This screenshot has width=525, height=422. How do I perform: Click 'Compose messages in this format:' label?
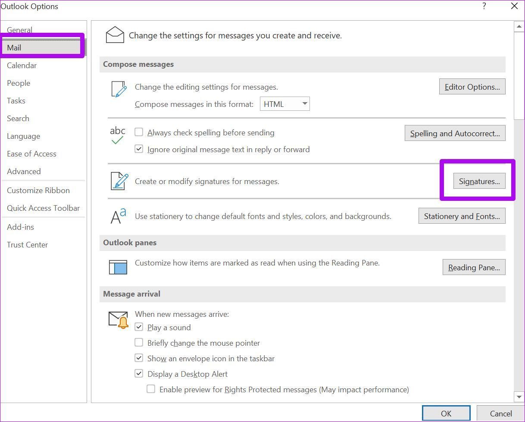click(194, 104)
